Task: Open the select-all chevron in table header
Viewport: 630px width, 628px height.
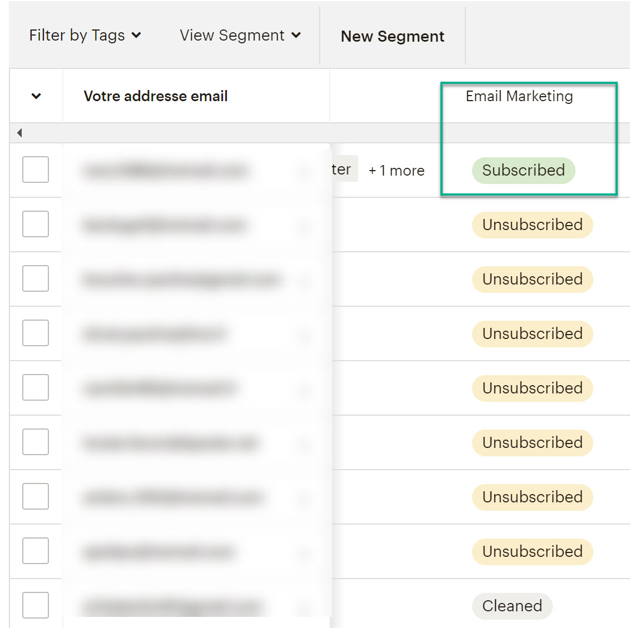Action: [x=36, y=96]
